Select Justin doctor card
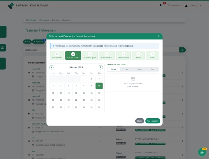209x159 pixels. tap(152, 55)
